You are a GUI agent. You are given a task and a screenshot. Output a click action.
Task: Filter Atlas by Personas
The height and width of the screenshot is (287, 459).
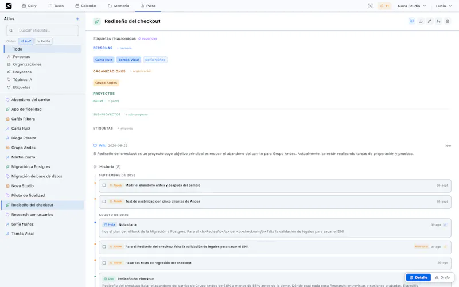[42, 57]
